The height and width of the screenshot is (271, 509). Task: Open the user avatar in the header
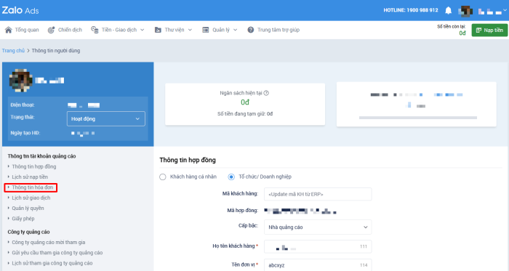coord(465,11)
